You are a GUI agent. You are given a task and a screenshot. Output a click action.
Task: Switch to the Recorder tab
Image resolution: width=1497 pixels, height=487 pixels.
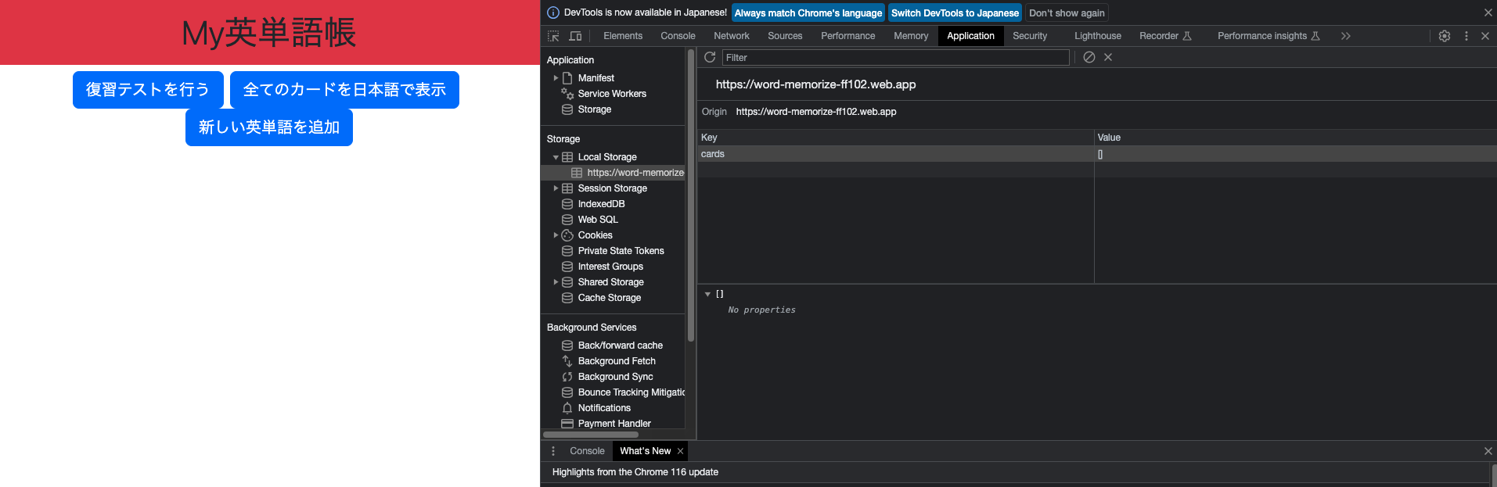(1165, 36)
